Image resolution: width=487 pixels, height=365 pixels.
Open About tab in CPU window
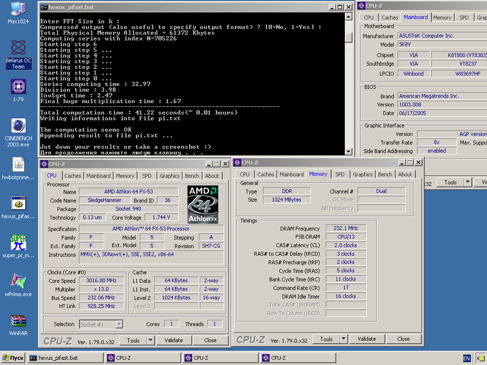coord(212,176)
